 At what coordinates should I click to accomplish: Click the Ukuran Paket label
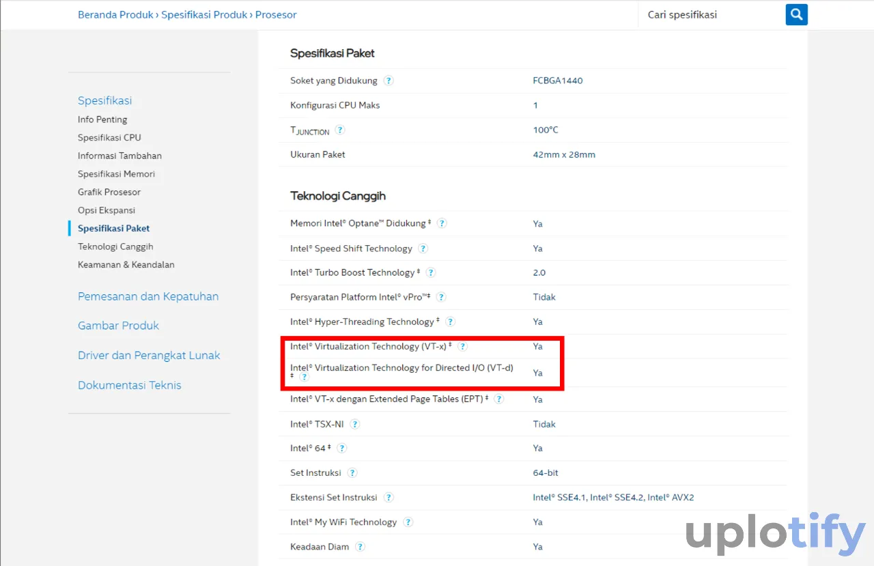[318, 154]
